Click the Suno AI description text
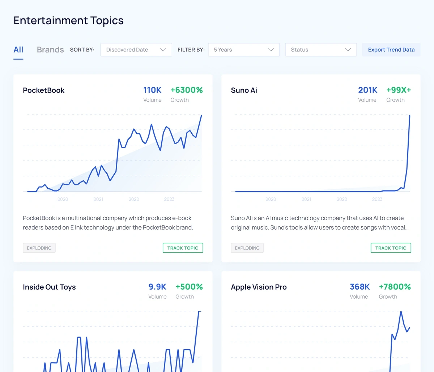Screen dimensions: 434x372 click(320, 223)
